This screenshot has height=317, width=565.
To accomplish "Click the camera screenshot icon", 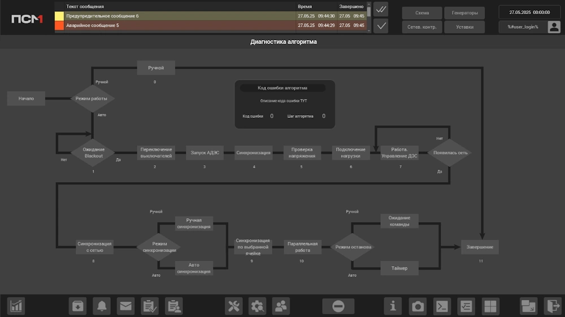I will pyautogui.click(x=418, y=306).
